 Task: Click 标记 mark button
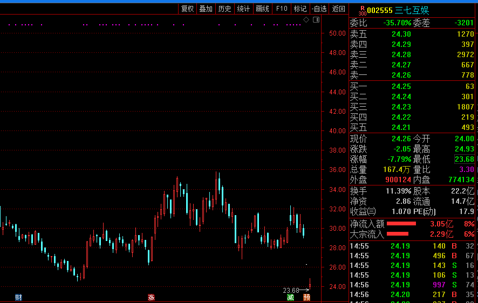[x=300, y=9]
